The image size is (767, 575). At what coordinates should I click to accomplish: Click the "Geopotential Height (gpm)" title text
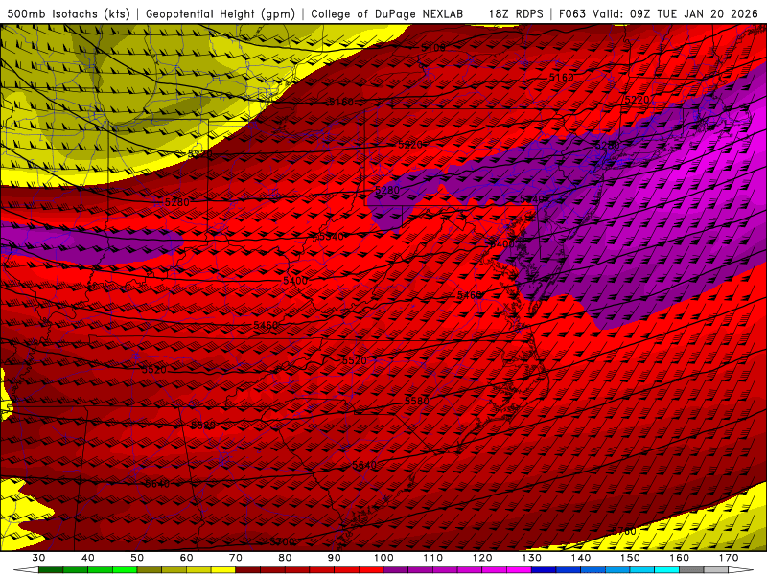coord(221,14)
